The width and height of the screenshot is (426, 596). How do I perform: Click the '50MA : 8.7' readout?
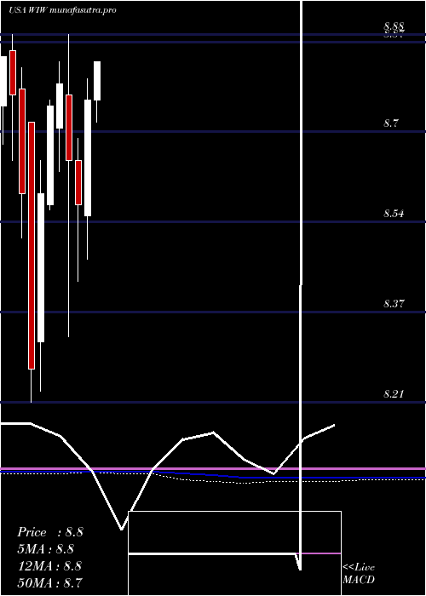coord(49,582)
